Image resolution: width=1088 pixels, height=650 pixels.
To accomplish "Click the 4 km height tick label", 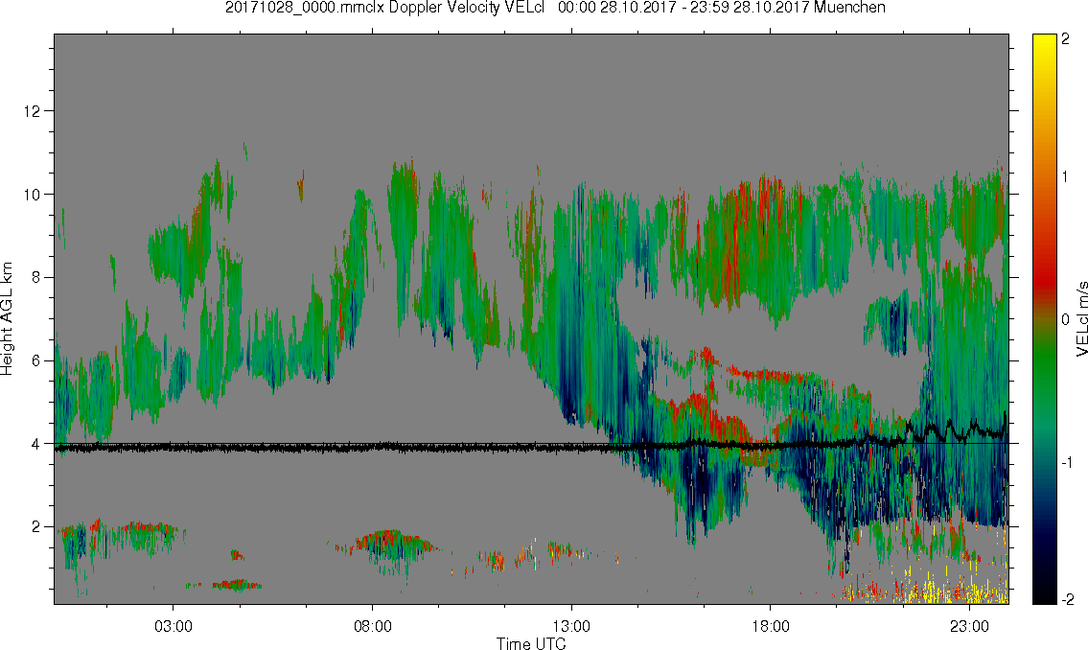I will 36,444.
